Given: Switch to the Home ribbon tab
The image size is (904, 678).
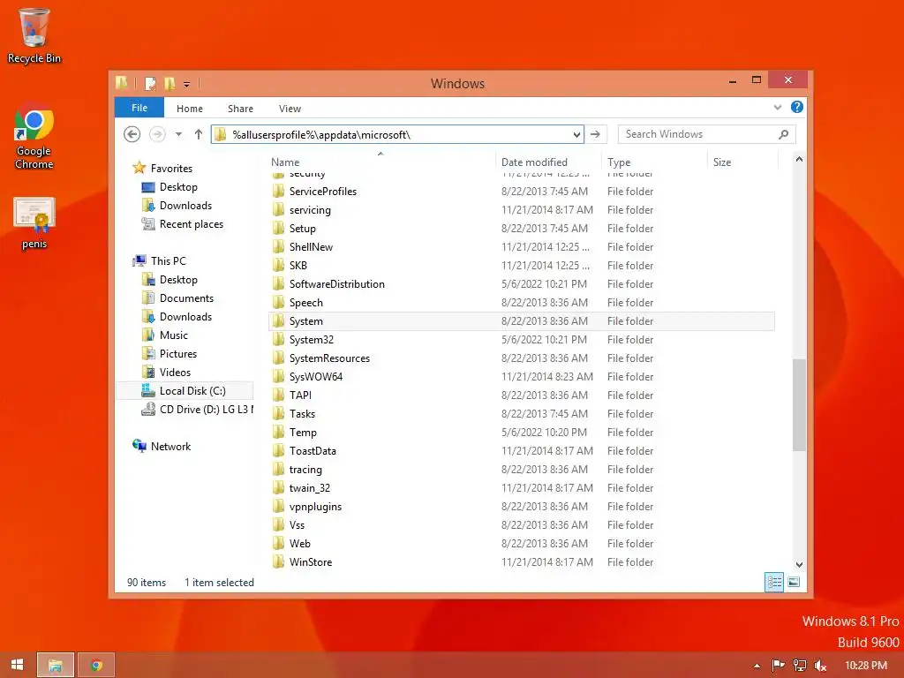Looking at the screenshot, I should tap(190, 109).
